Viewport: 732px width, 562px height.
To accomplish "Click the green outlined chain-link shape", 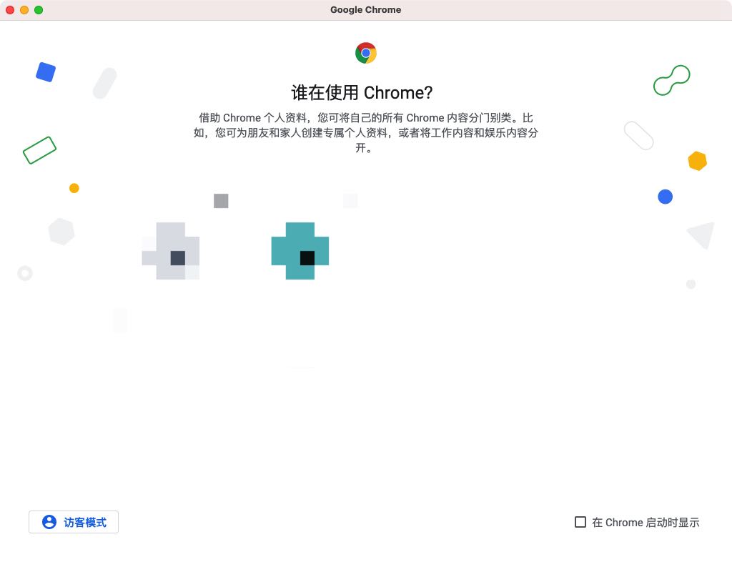I will pyautogui.click(x=672, y=80).
